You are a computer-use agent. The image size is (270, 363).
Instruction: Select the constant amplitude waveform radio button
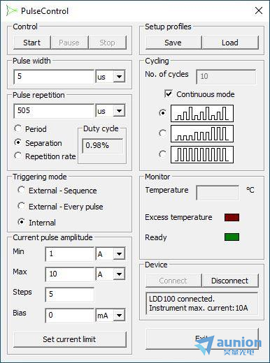[x=163, y=154]
